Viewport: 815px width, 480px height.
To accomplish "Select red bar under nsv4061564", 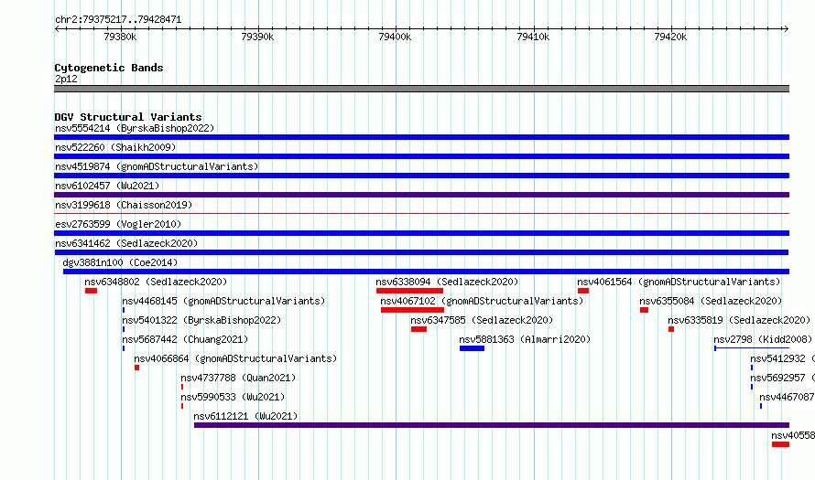I will (583, 291).
